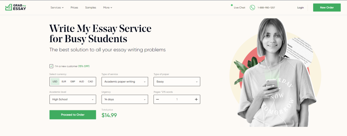
Task: Toggle the new customer checkbox
Action: (51, 66)
